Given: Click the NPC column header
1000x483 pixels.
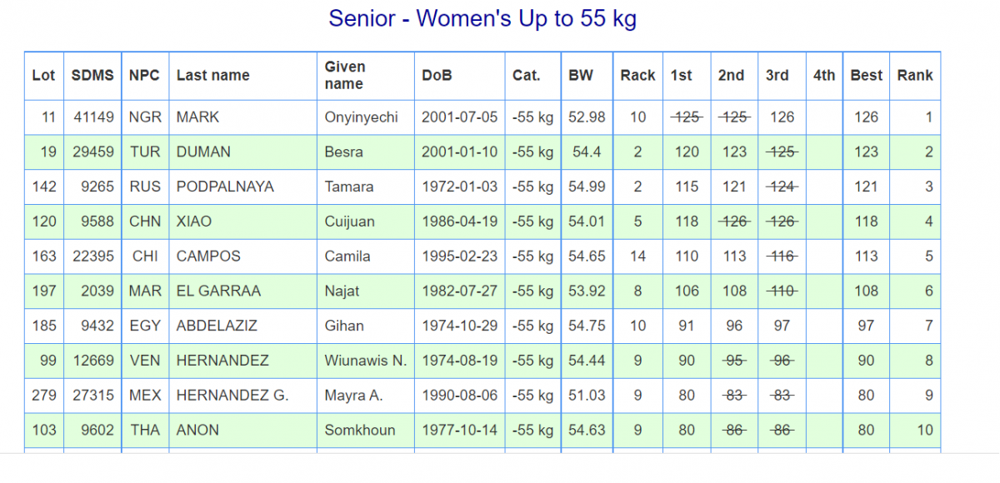Looking at the screenshot, I should coord(144,75).
